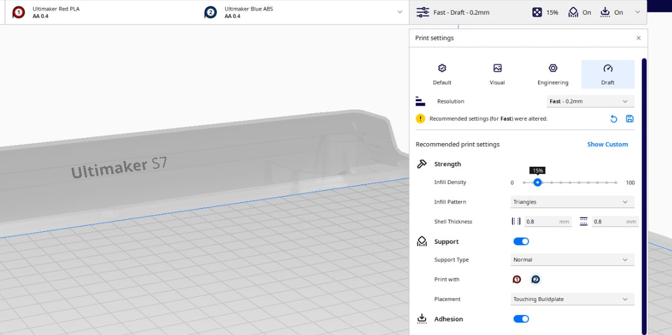Viewport: 672px width, 335px height.
Task: Collapse the print settings header chevron
Action: [x=638, y=12]
